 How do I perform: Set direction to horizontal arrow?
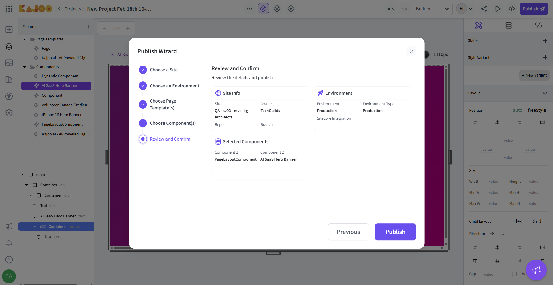492,234
